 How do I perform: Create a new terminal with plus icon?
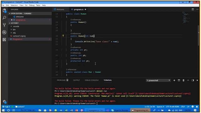174,80
